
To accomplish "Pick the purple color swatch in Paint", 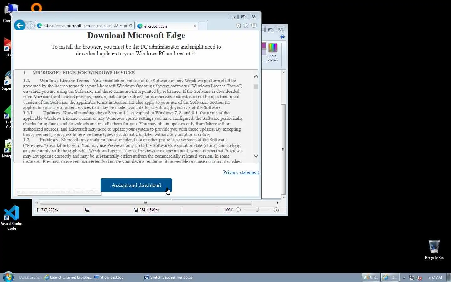I will (x=263, y=45).
